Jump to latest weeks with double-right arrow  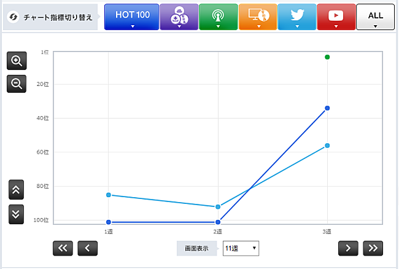[x=372, y=248]
